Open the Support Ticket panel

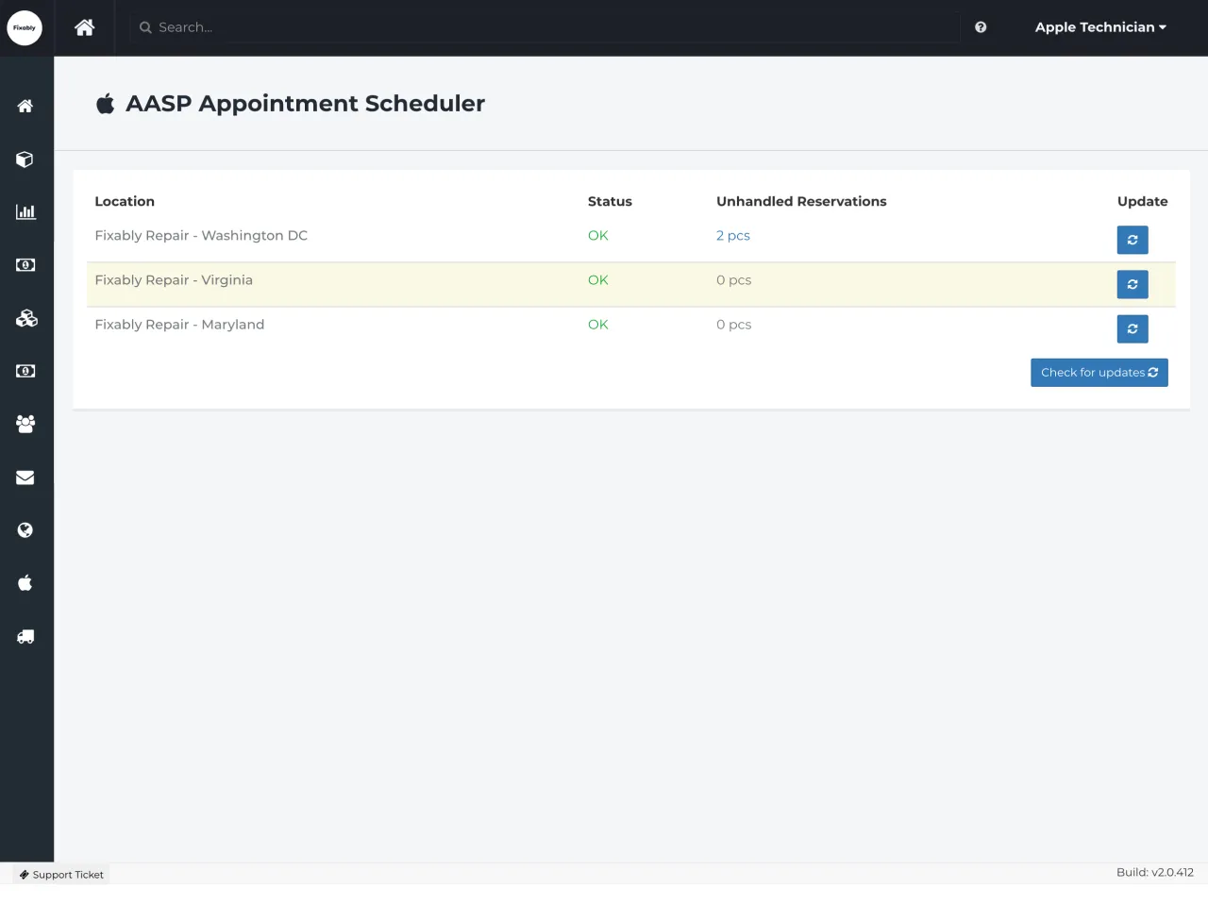point(60,874)
